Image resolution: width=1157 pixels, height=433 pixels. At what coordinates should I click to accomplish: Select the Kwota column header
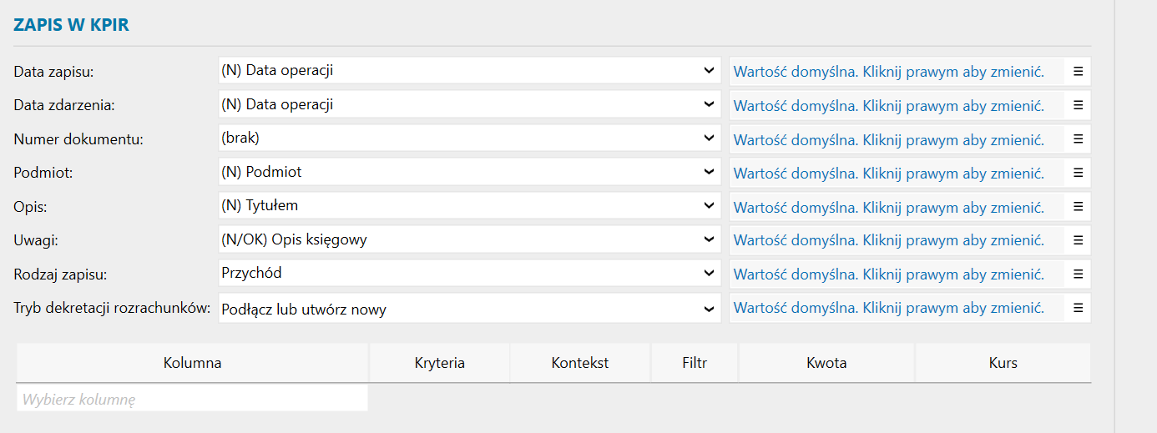[x=826, y=363]
